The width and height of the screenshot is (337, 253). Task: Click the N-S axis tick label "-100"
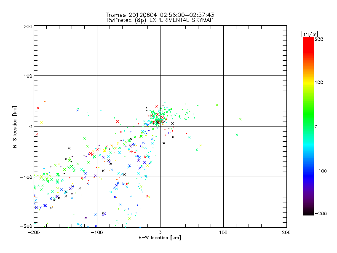pyautogui.click(x=26, y=177)
